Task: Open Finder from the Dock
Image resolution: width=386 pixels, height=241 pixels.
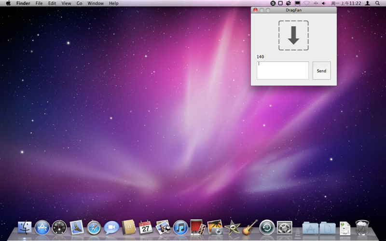Action: [25, 227]
